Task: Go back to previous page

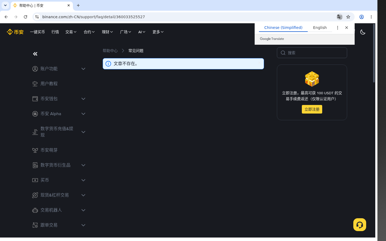Action: click(6, 17)
